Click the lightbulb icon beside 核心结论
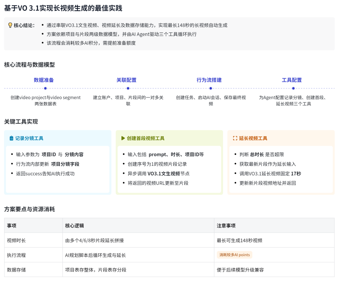The width and height of the screenshot is (341, 281). (x=10, y=25)
